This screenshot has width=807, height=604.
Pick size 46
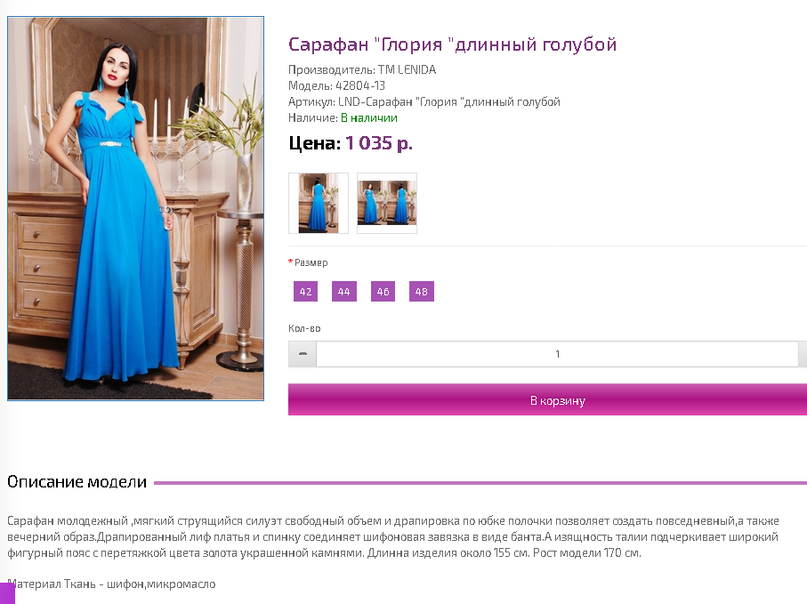click(x=383, y=291)
